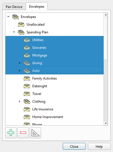Expand the Auto envelope group
The width and height of the screenshot is (113, 152).
20,70
